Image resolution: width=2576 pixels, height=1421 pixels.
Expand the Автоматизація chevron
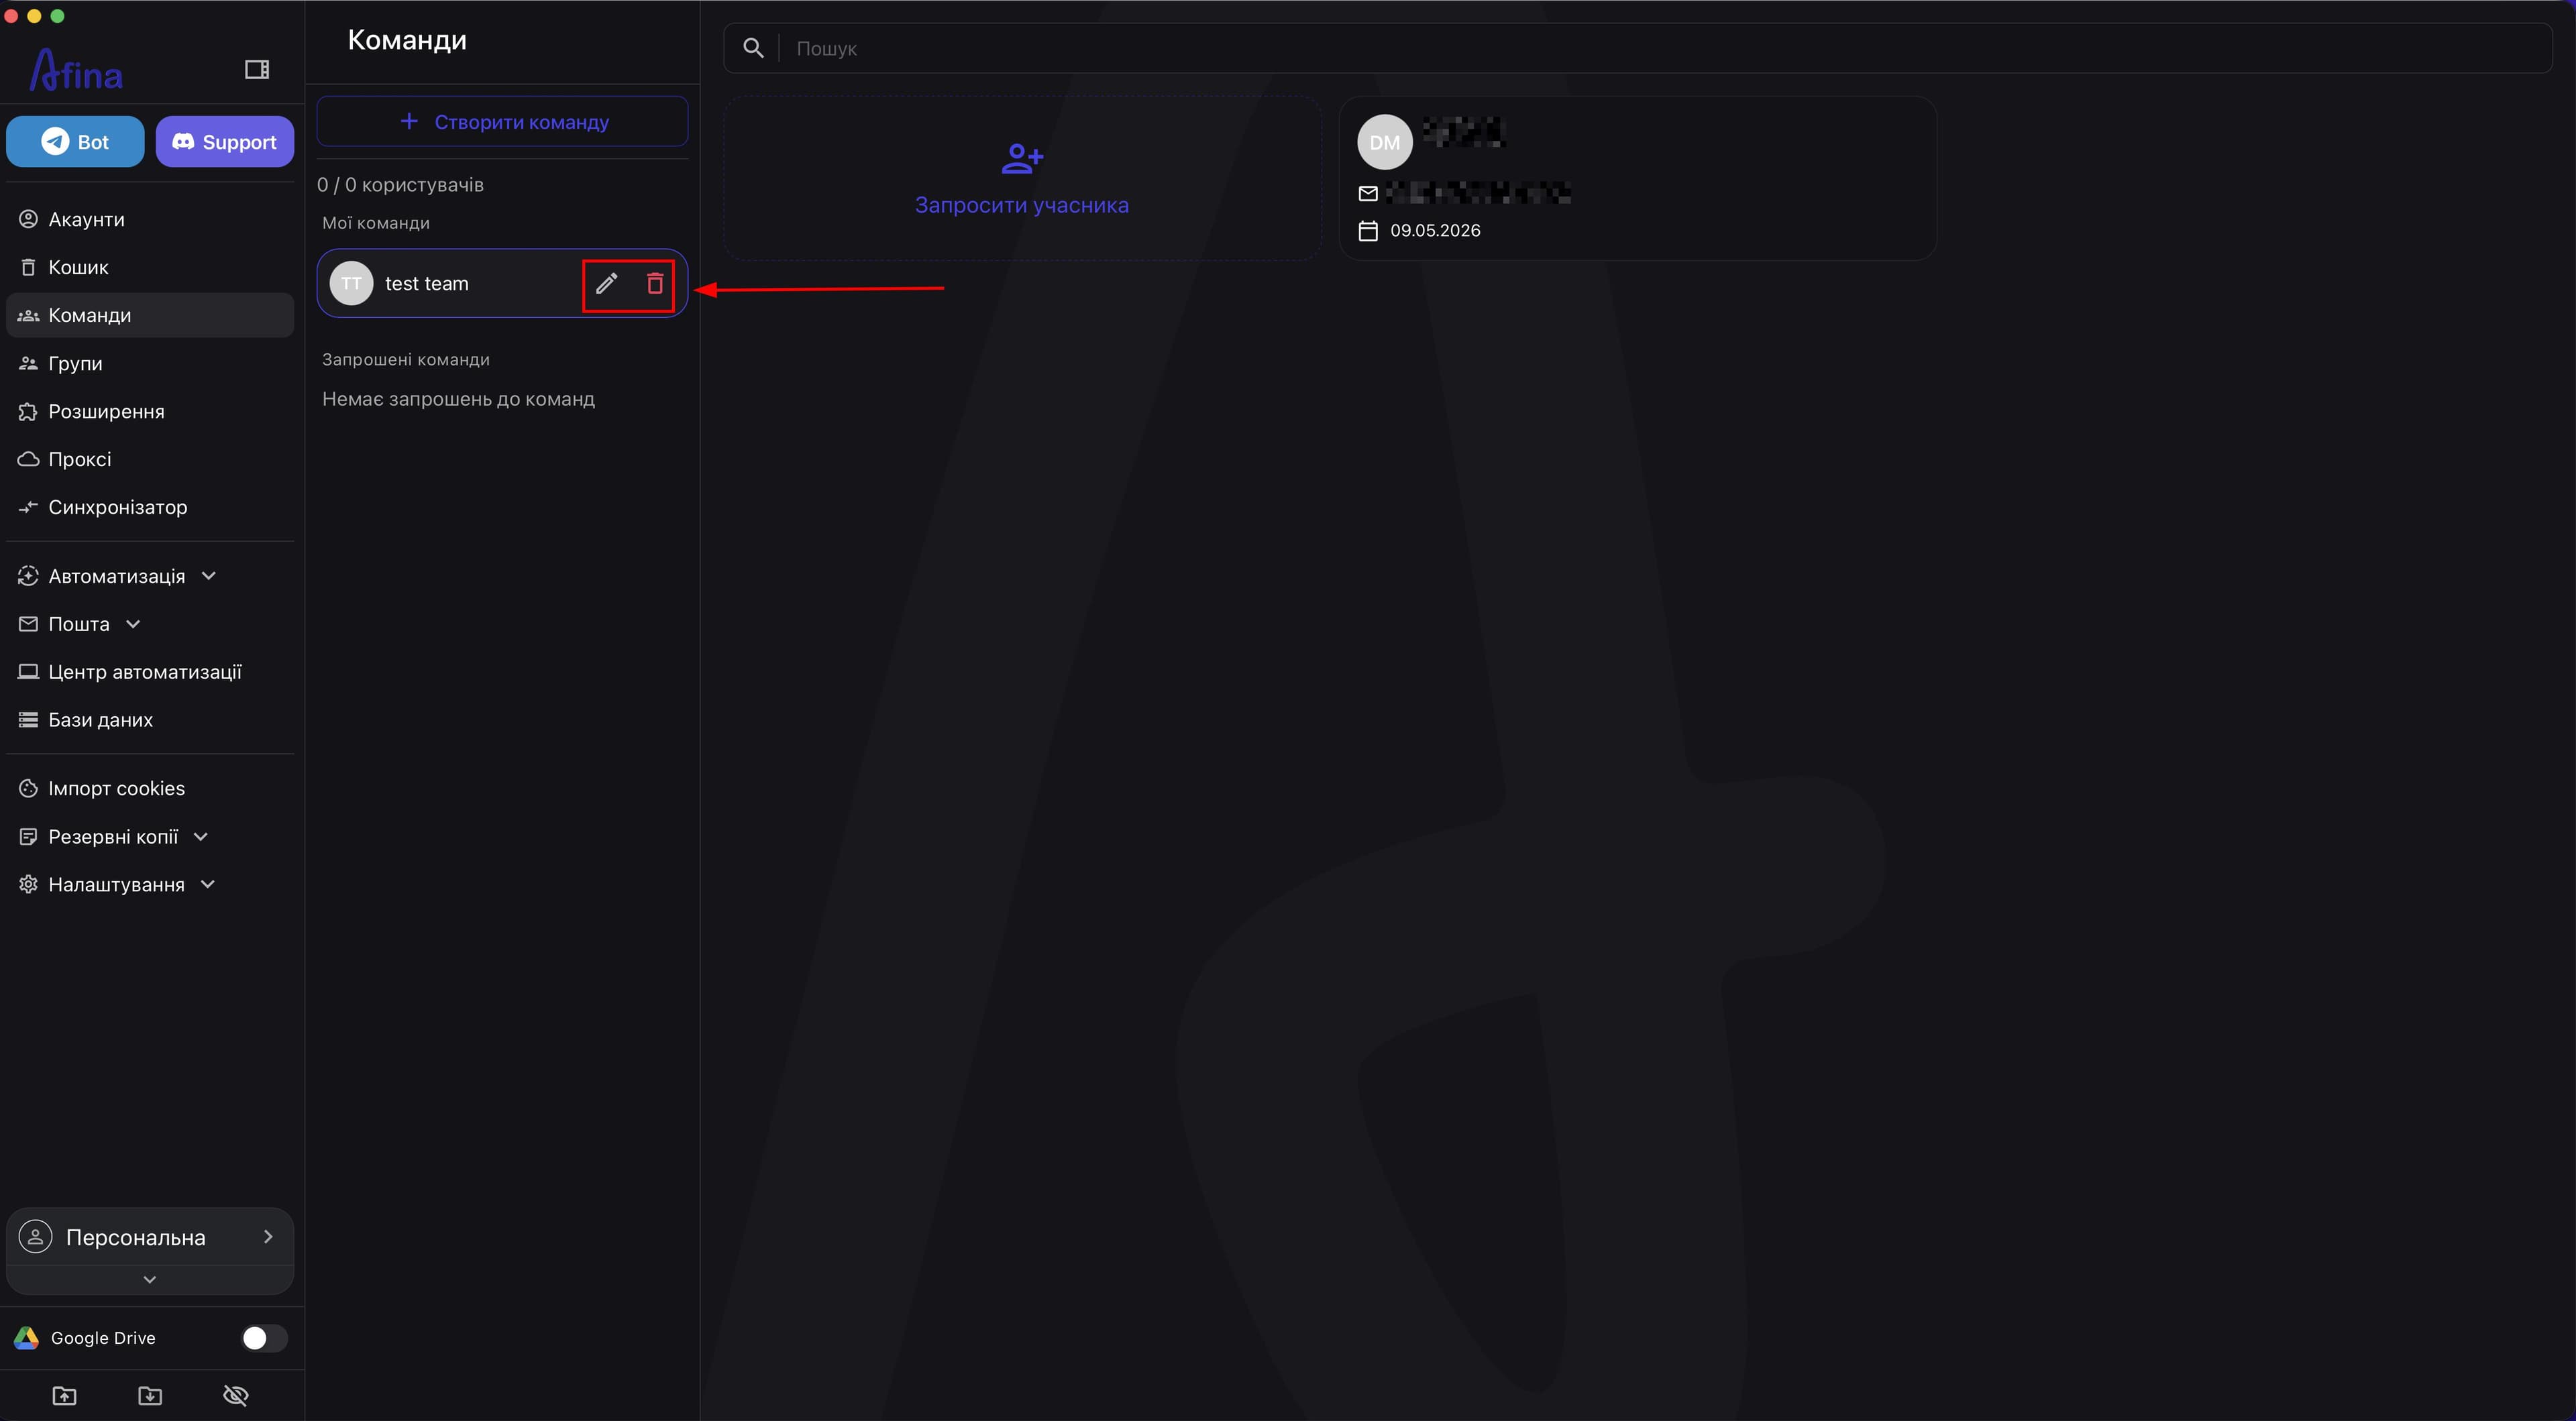(209, 576)
